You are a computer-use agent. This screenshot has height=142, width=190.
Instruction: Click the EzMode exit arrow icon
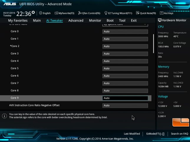[x=163, y=134]
